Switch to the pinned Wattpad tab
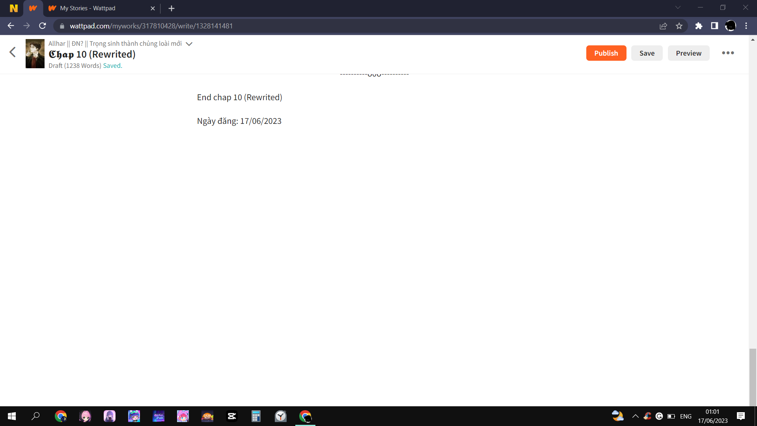The width and height of the screenshot is (757, 426). pos(33,8)
